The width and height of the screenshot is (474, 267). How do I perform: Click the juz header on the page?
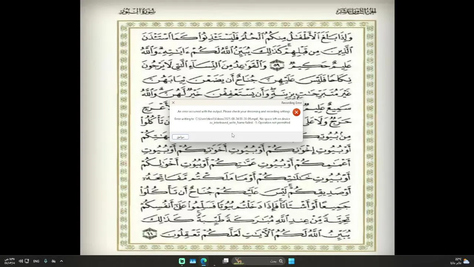point(356,11)
